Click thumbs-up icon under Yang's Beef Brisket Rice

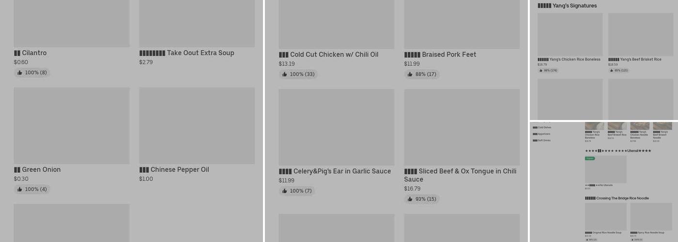[x=612, y=71]
